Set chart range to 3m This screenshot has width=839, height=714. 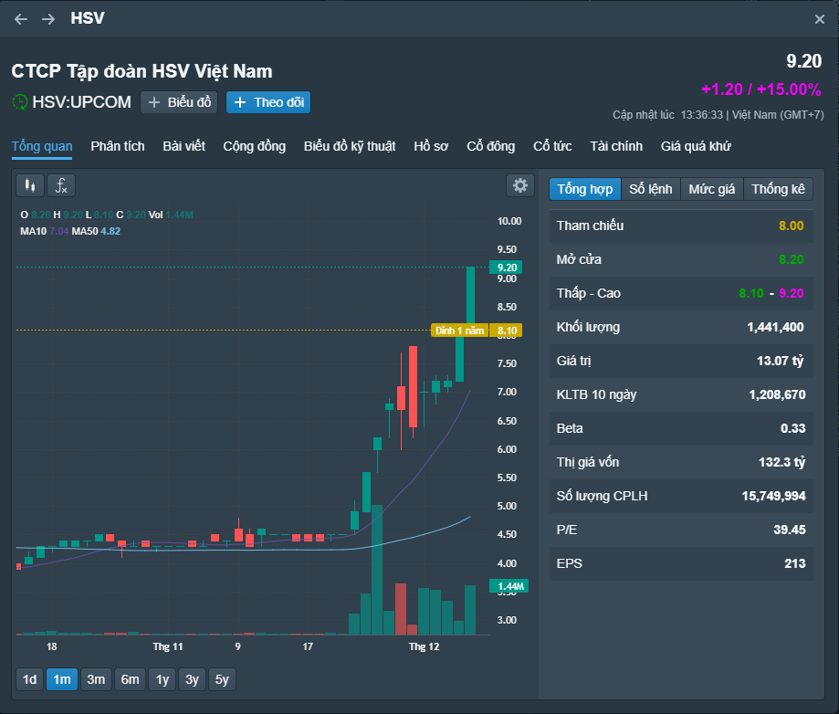pyautogui.click(x=96, y=679)
